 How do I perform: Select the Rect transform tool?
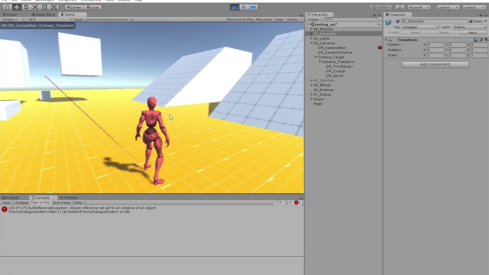point(45,7)
